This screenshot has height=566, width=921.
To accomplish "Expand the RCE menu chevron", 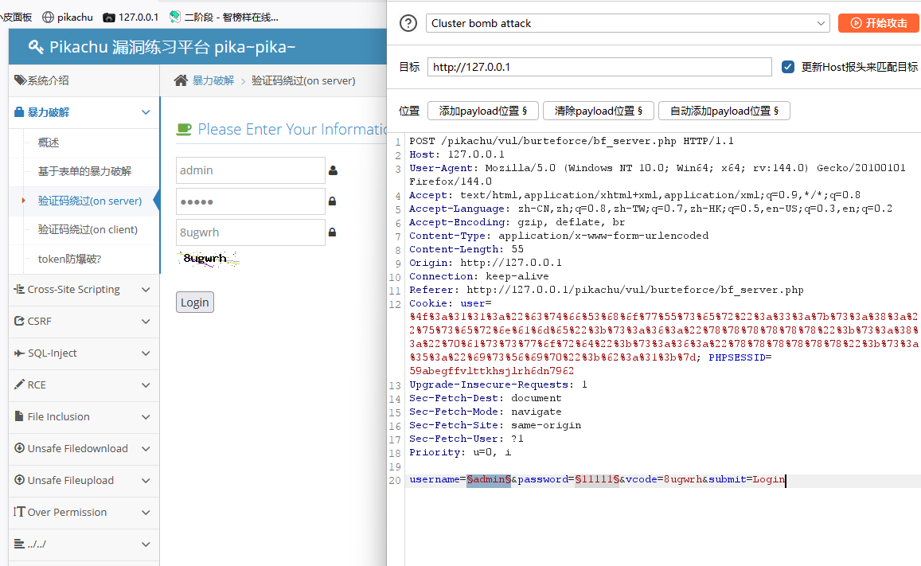I will (x=146, y=384).
